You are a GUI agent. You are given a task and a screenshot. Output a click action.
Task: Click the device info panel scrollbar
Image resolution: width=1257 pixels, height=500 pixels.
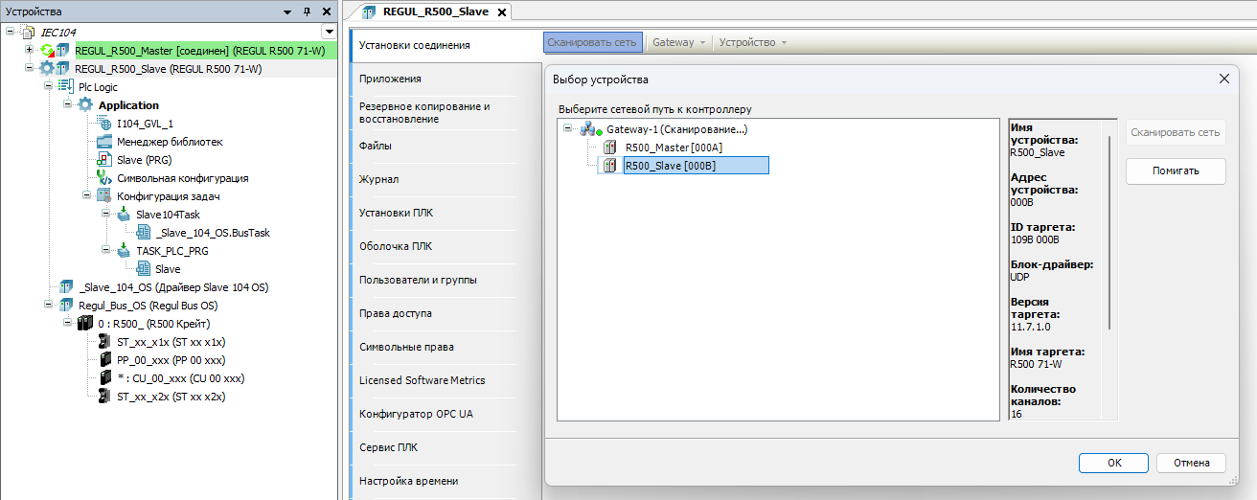[1111, 230]
